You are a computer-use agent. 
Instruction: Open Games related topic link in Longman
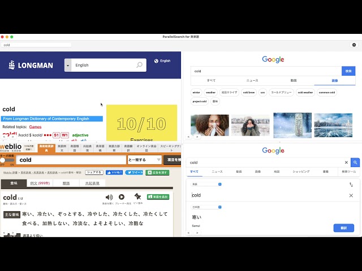[35, 126]
